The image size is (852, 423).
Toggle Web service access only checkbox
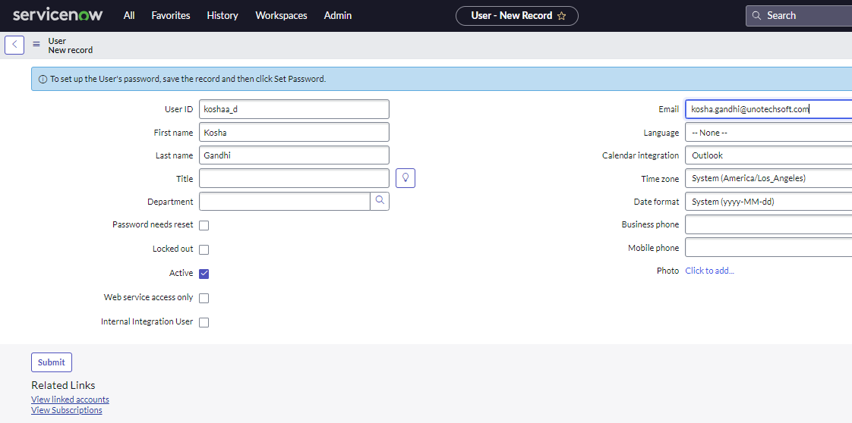click(x=204, y=298)
